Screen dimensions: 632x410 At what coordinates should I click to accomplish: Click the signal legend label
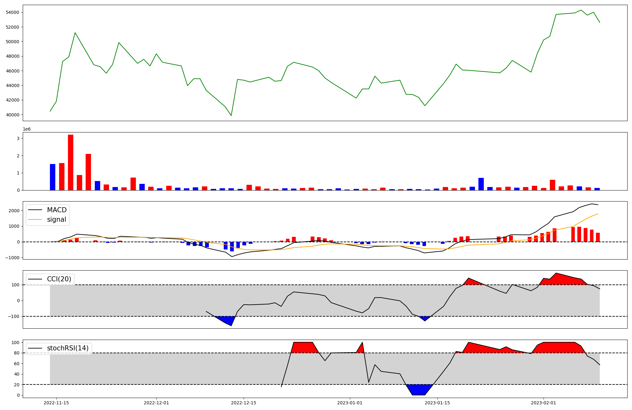[57, 220]
